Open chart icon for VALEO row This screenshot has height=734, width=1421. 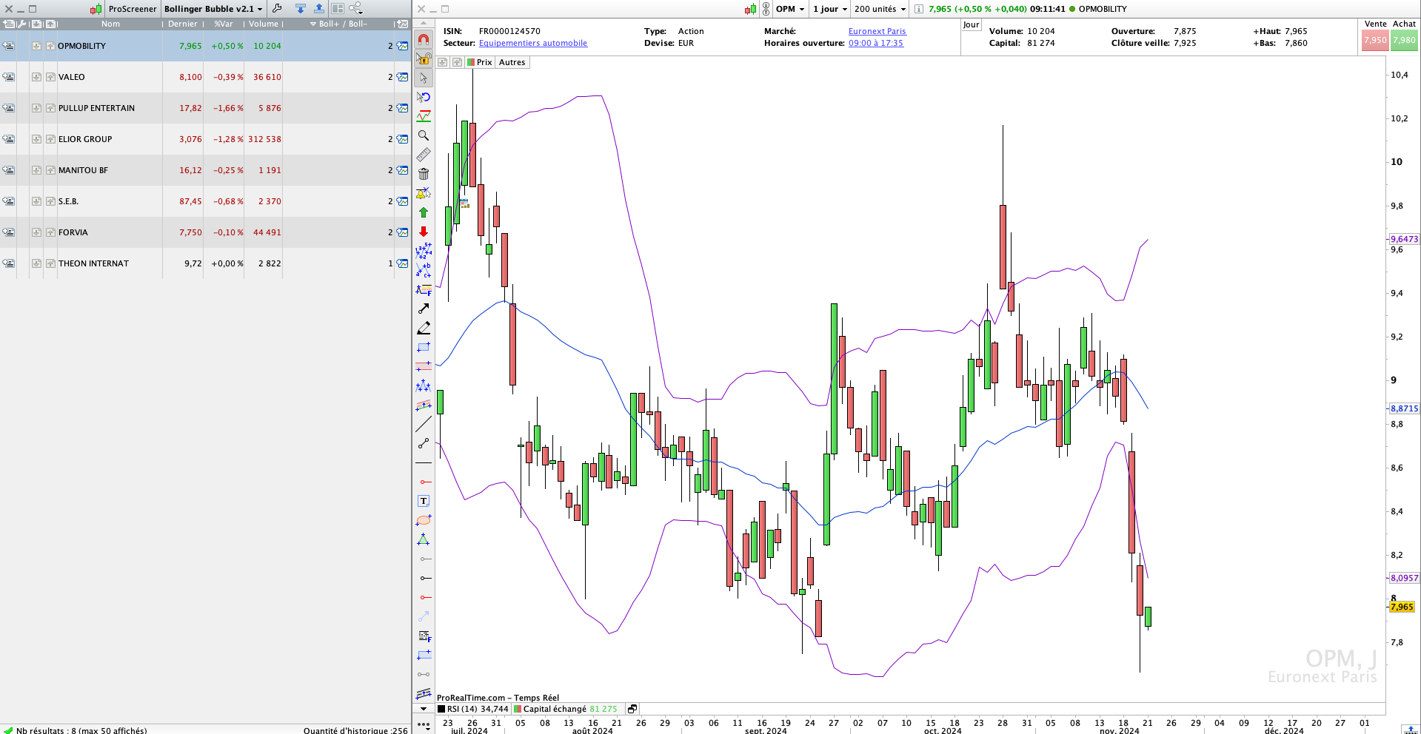tap(402, 77)
